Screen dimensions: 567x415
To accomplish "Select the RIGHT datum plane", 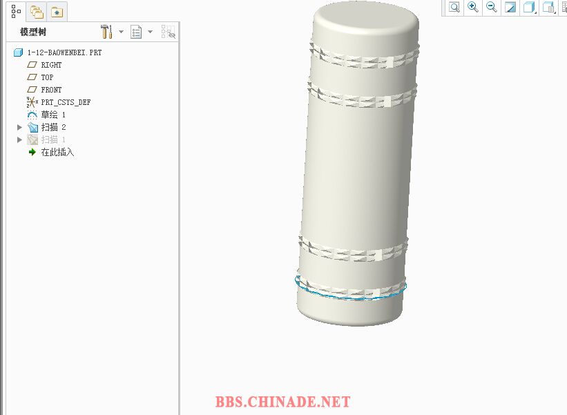I will [51, 65].
